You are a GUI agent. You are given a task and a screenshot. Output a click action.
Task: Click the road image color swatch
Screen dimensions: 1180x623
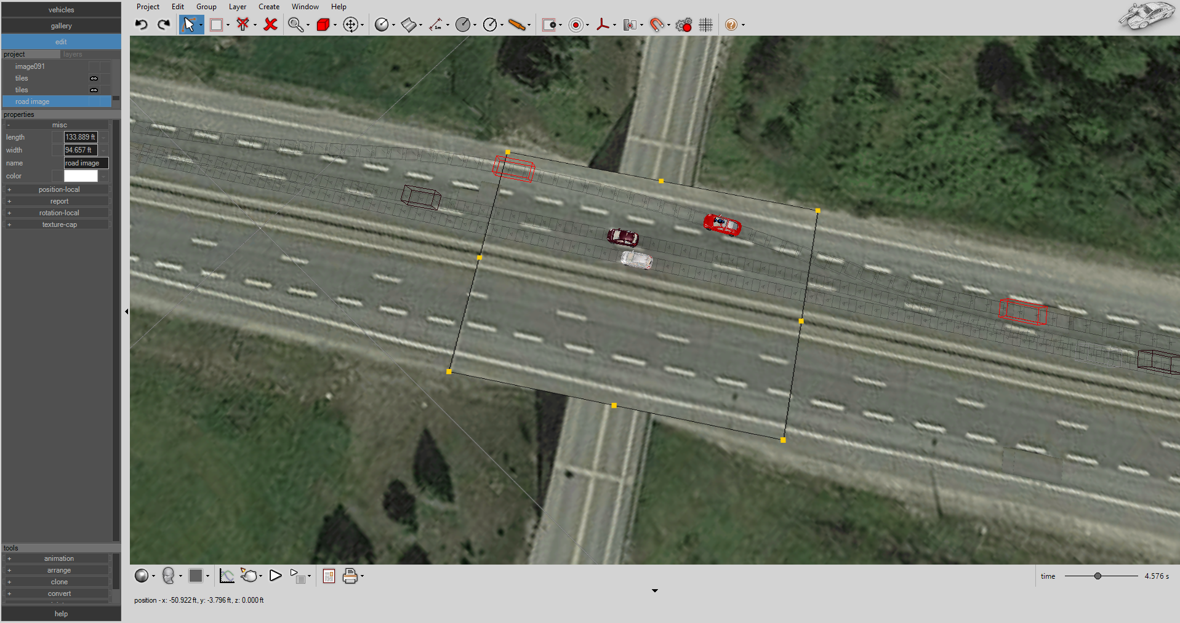(81, 176)
